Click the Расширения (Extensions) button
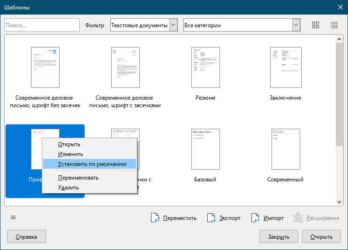 (316, 218)
